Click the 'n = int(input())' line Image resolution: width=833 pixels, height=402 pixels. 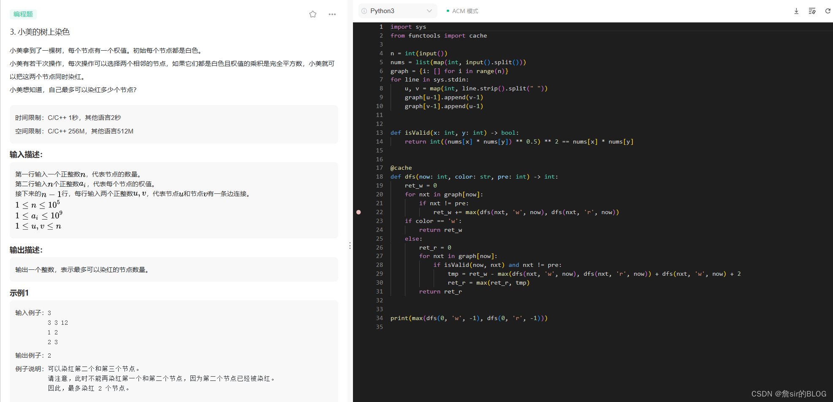[x=419, y=53]
